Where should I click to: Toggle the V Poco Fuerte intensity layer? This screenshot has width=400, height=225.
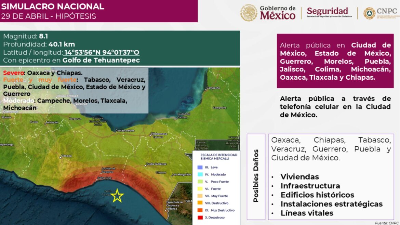tap(200, 182)
